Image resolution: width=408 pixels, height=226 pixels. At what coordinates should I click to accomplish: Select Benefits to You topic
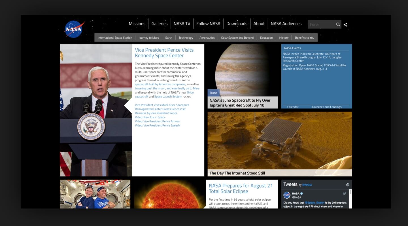pos(305,38)
